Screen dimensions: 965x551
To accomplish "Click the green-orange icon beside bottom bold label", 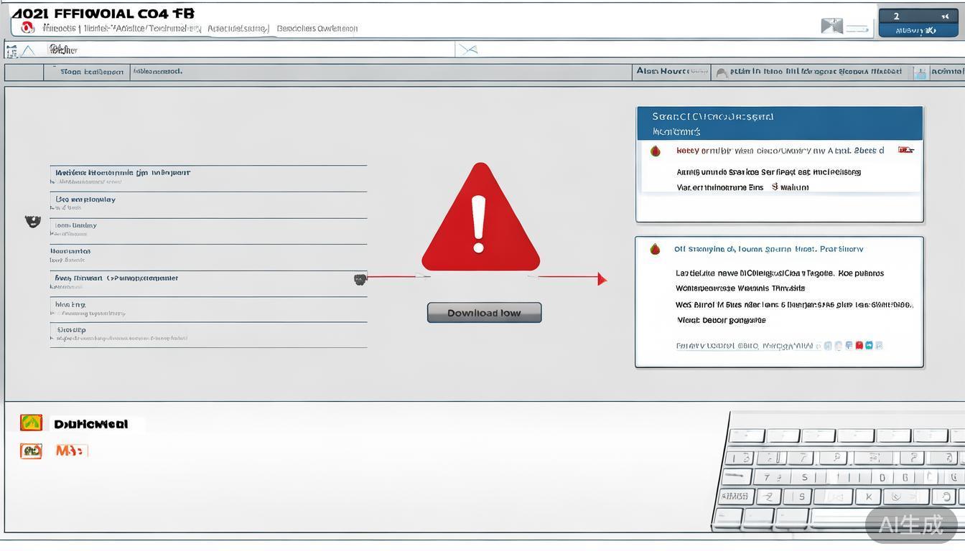I will pos(31,423).
